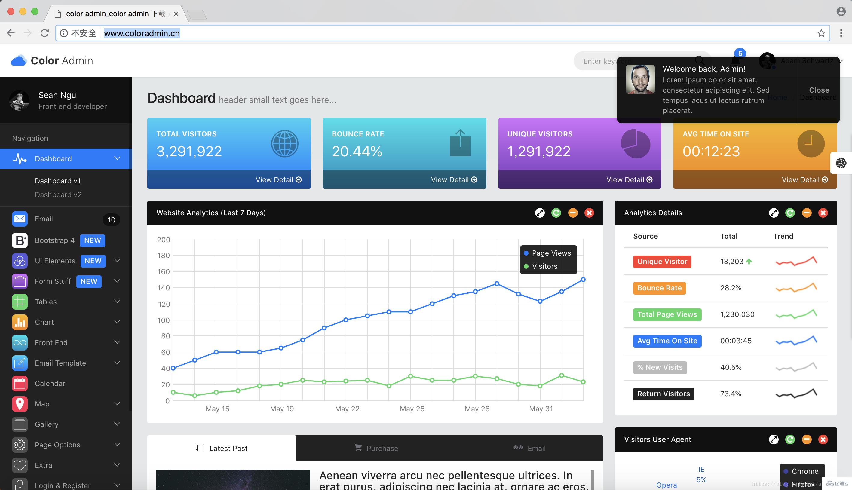The image size is (852, 490).
Task: Toggle Dashboard v2 submenu item
Action: pyautogui.click(x=59, y=194)
